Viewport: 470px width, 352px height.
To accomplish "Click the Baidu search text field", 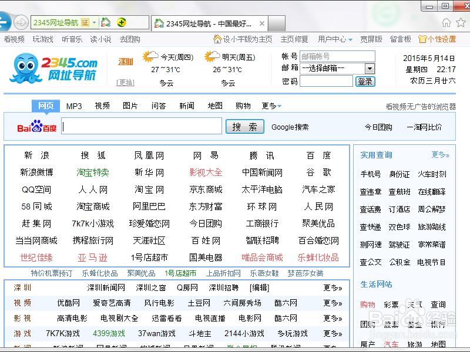I will [142, 126].
